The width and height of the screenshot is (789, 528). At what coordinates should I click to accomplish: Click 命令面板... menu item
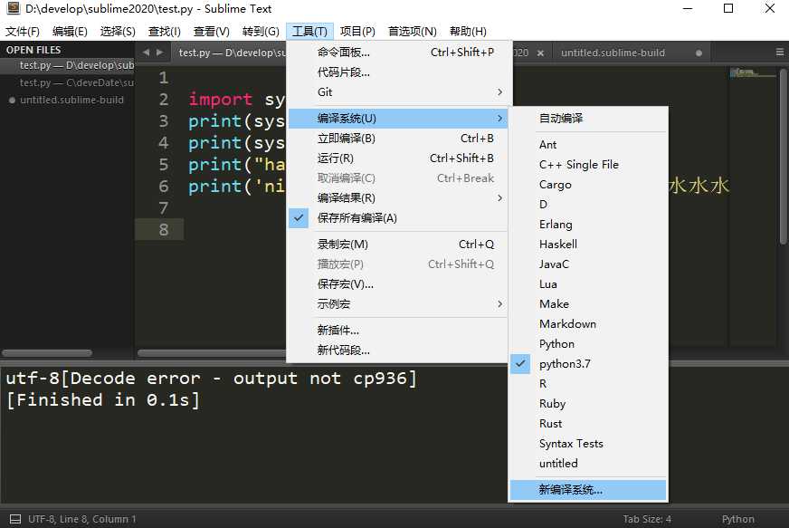pos(396,53)
